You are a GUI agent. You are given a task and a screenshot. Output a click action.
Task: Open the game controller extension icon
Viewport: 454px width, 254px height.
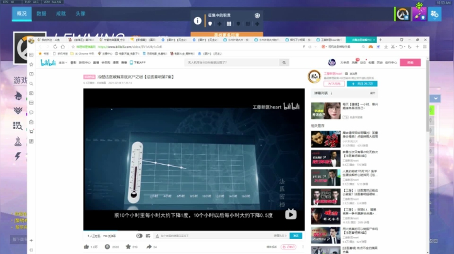pos(370,47)
